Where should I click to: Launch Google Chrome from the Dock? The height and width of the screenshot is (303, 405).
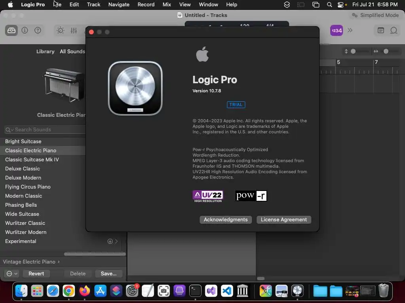[69, 291]
